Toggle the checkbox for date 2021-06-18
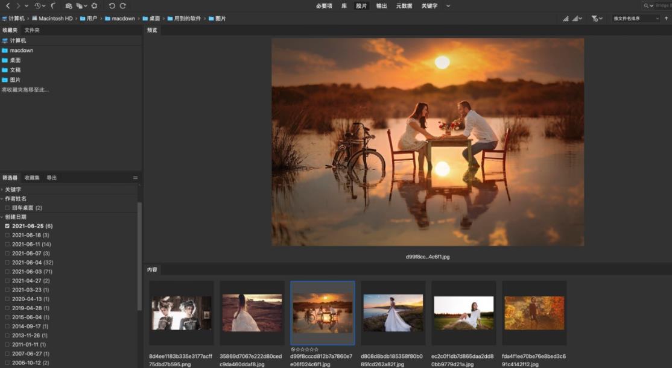This screenshot has width=672, height=368. coord(7,235)
